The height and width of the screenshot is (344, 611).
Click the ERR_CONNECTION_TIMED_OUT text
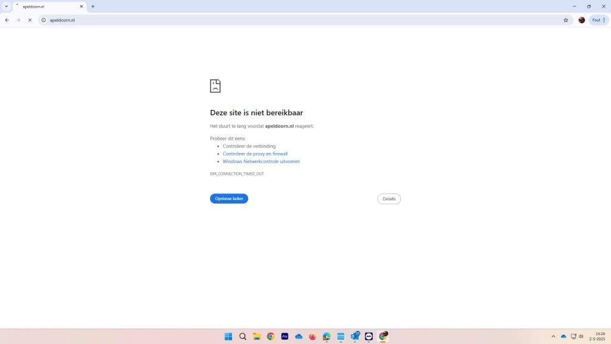pyautogui.click(x=237, y=174)
